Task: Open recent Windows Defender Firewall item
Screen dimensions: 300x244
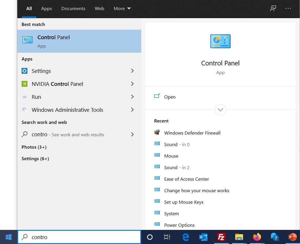Action: point(192,133)
